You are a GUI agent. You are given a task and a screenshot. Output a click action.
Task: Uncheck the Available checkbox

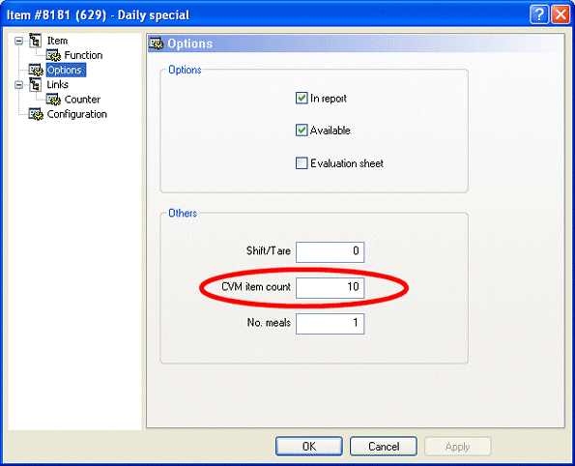pyautogui.click(x=302, y=131)
